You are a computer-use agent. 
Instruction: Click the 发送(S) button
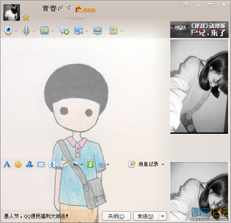[x=146, y=216]
